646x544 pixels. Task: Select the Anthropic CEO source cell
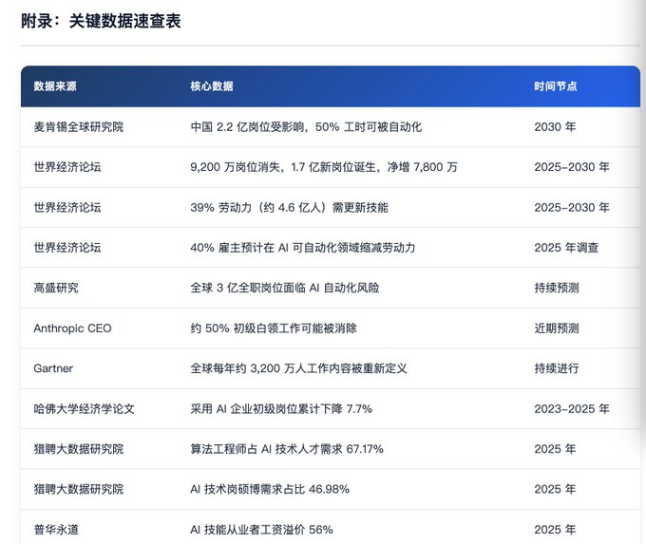click(x=72, y=328)
